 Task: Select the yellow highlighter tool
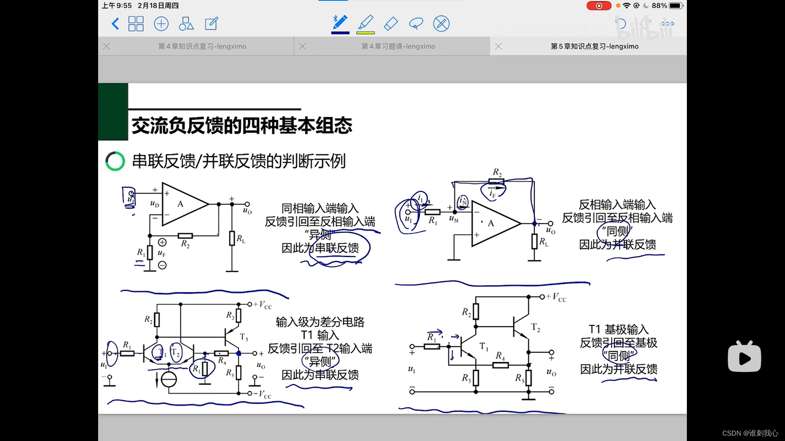[366, 22]
